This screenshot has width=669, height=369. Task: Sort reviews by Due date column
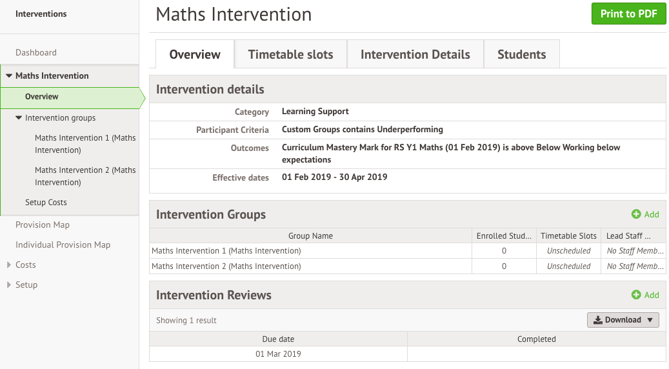(x=278, y=339)
